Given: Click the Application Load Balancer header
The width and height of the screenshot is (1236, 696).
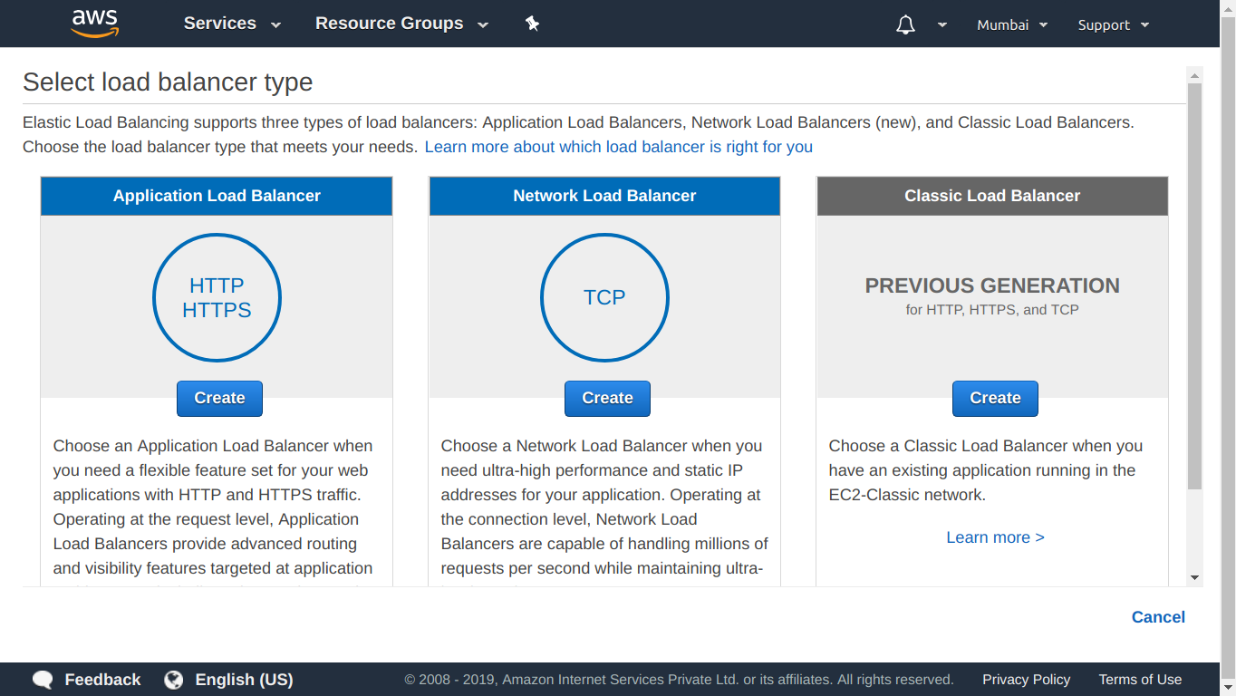Looking at the screenshot, I should pos(217,196).
